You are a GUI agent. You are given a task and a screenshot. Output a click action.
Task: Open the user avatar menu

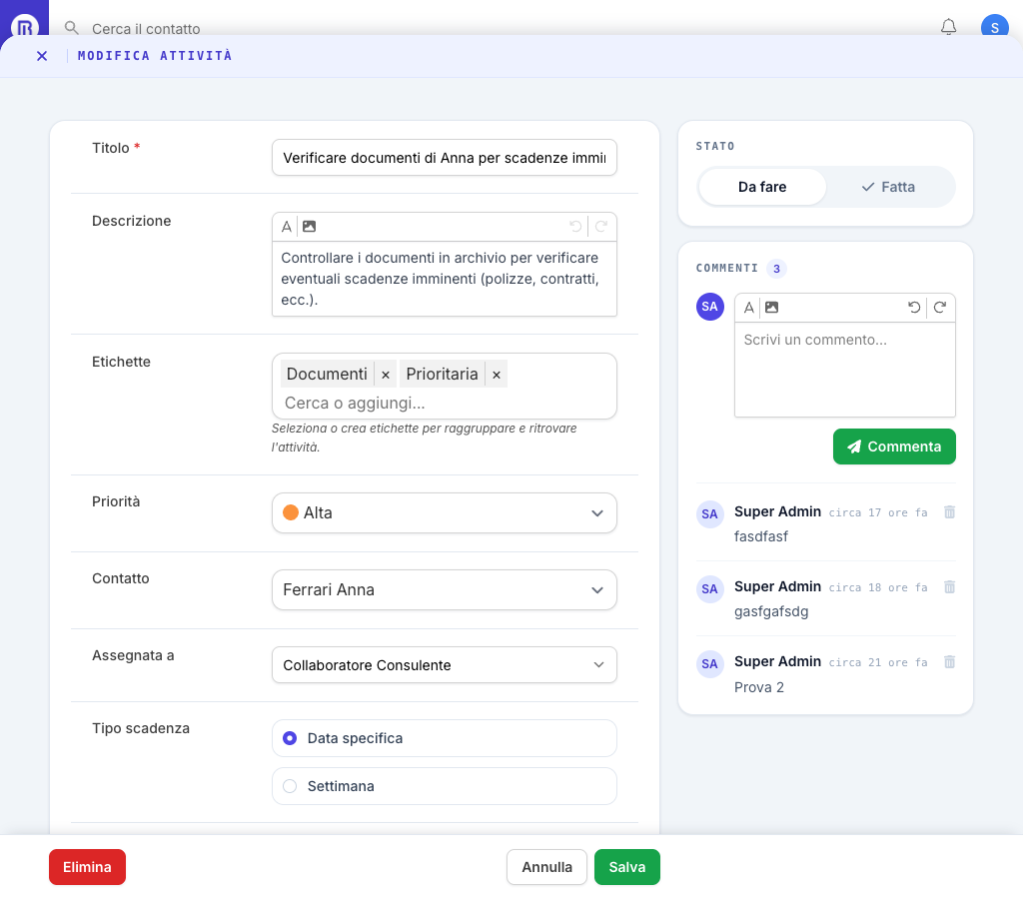[x=994, y=26]
